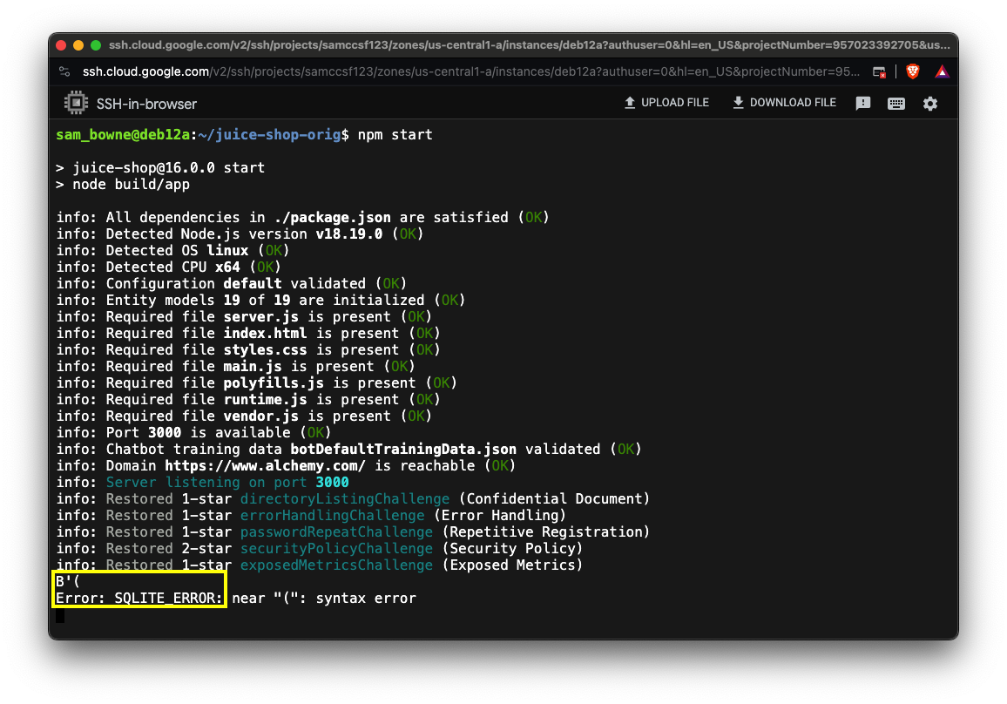Click 'vendor.js' file name
Viewport: 1007px width, 704px height.
[260, 416]
